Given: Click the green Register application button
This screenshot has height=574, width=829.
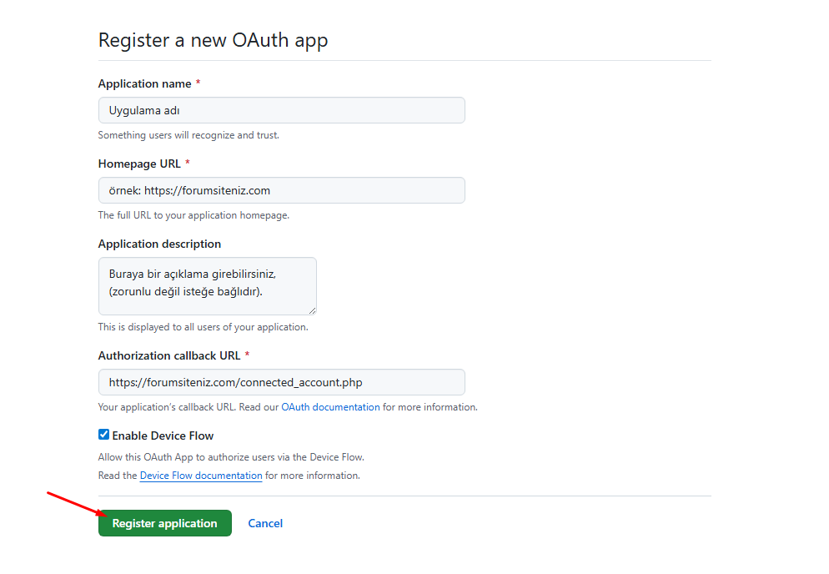Looking at the screenshot, I should coord(165,523).
